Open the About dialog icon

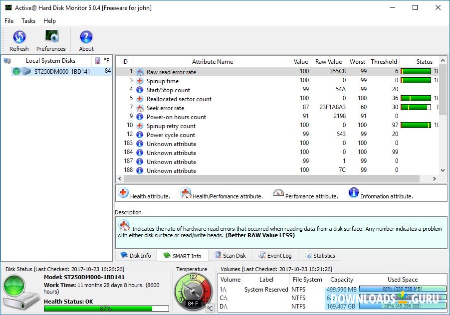coord(86,37)
